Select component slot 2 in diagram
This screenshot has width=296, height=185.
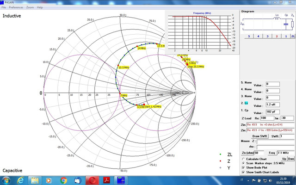click(x=277, y=36)
